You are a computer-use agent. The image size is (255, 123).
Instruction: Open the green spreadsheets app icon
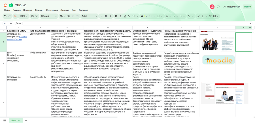click(x=11, y=5)
